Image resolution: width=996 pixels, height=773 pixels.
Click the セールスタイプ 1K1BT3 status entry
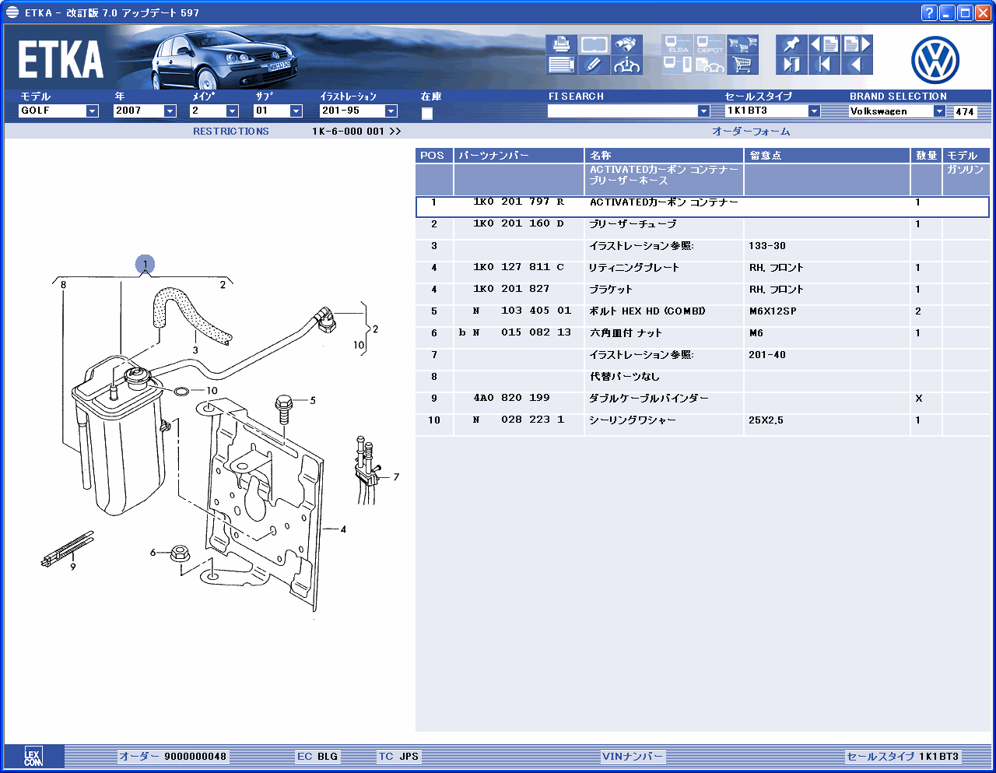pyautogui.click(x=903, y=757)
